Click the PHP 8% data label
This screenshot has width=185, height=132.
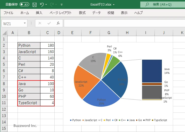(167, 92)
